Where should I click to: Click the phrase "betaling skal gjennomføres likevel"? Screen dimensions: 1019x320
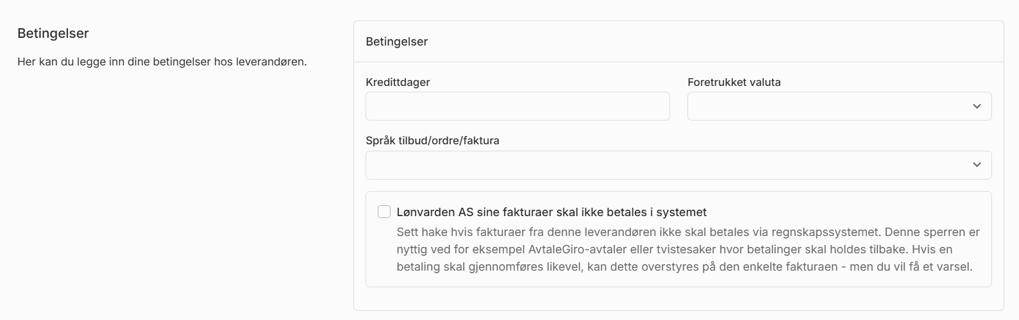(489, 266)
